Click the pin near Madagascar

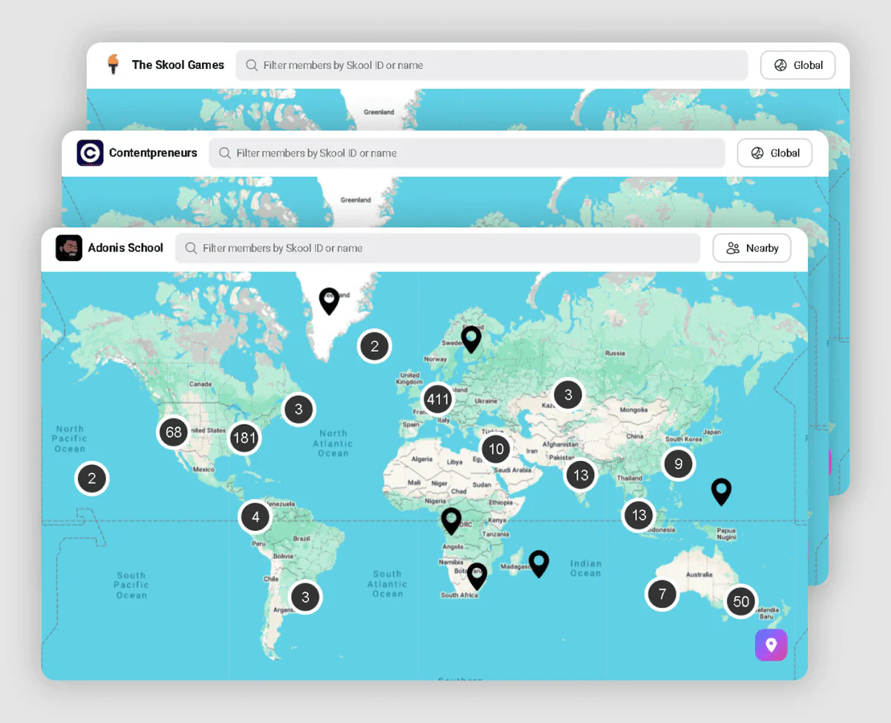pyautogui.click(x=539, y=563)
